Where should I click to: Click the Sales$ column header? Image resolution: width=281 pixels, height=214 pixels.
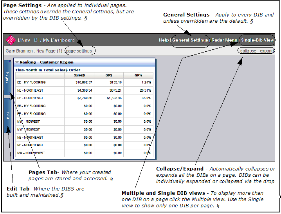(x=80, y=75)
